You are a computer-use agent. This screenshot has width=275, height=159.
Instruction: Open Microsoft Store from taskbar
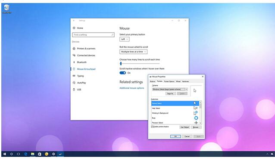tap(40, 154)
